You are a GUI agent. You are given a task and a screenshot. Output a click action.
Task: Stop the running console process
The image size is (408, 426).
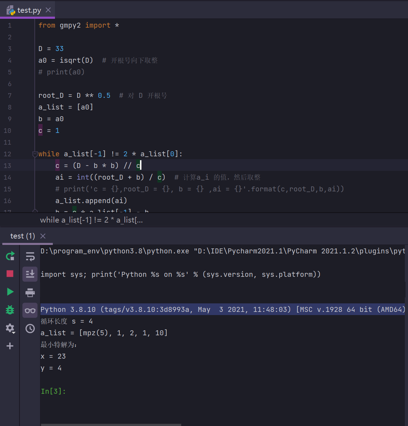pyautogui.click(x=10, y=274)
